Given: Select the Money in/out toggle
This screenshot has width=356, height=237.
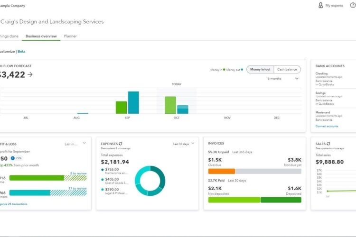Looking at the screenshot, I should pyautogui.click(x=260, y=69).
